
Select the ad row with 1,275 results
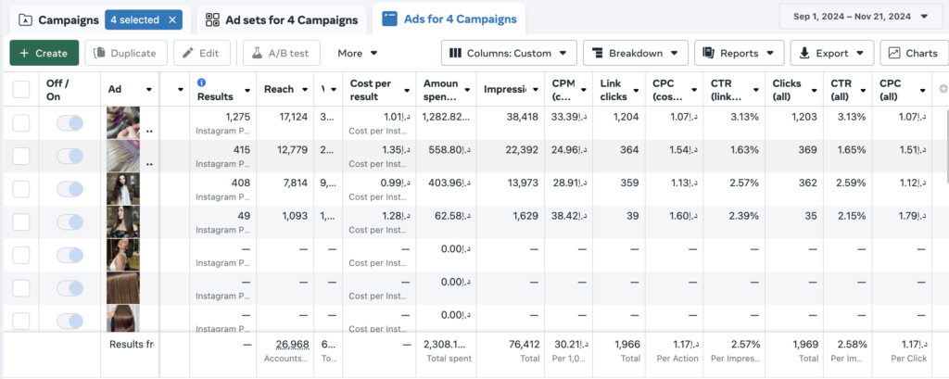21,123
